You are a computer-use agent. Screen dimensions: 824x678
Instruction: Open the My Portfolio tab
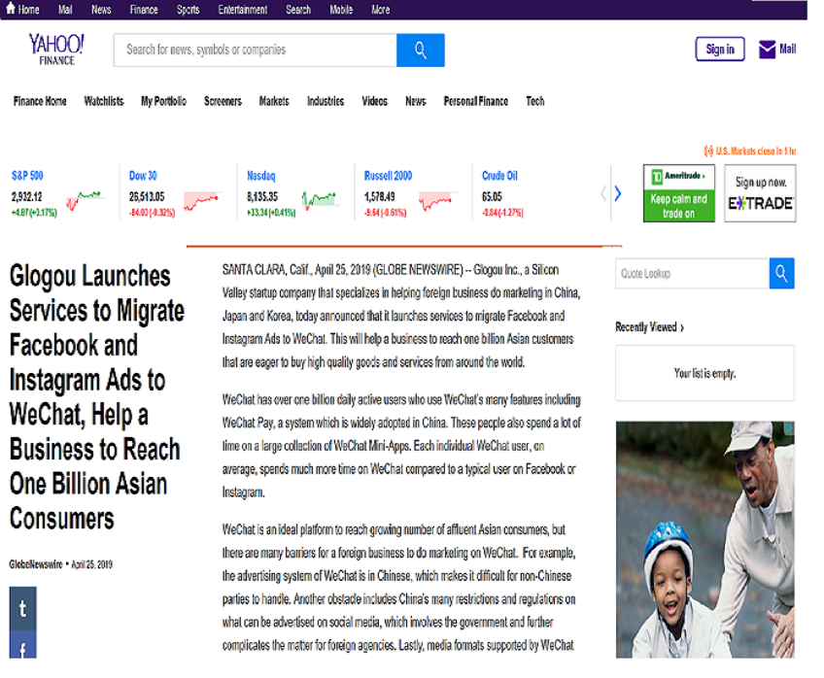pos(163,101)
